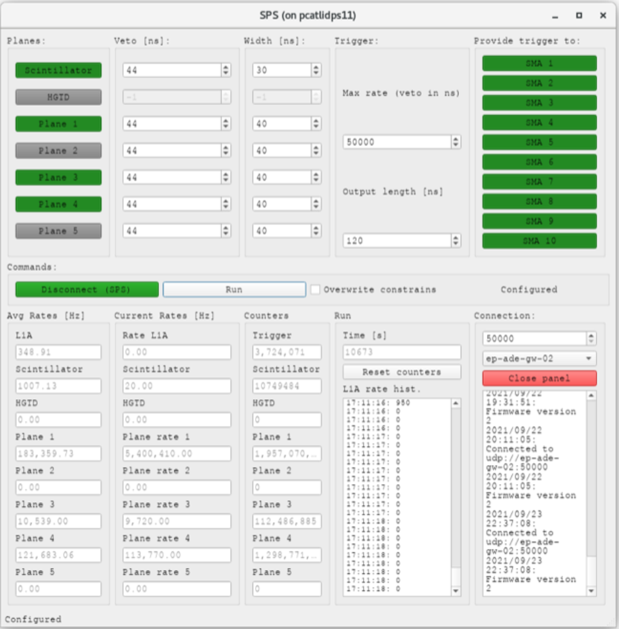
Task: Click the Scintillator counter field 10749484
Action: (287, 386)
